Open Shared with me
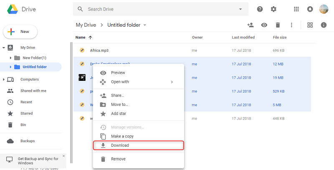This screenshot has height=170, width=334. (x=33, y=91)
